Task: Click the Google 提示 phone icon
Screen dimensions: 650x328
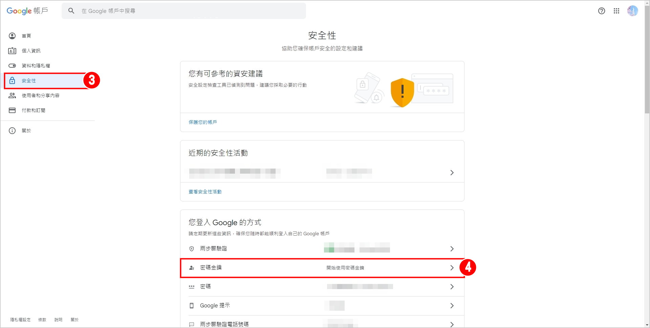Action: [192, 306]
